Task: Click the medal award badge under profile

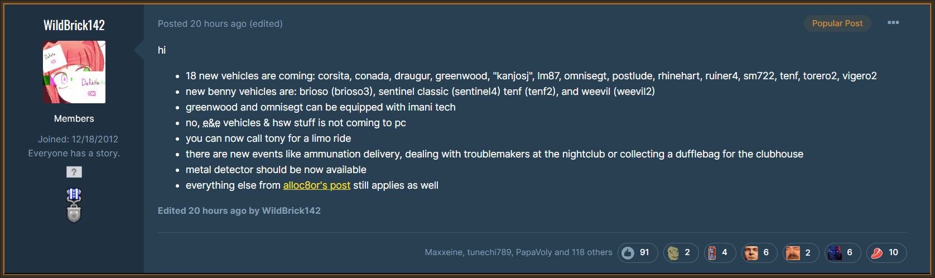Action: [x=74, y=205]
